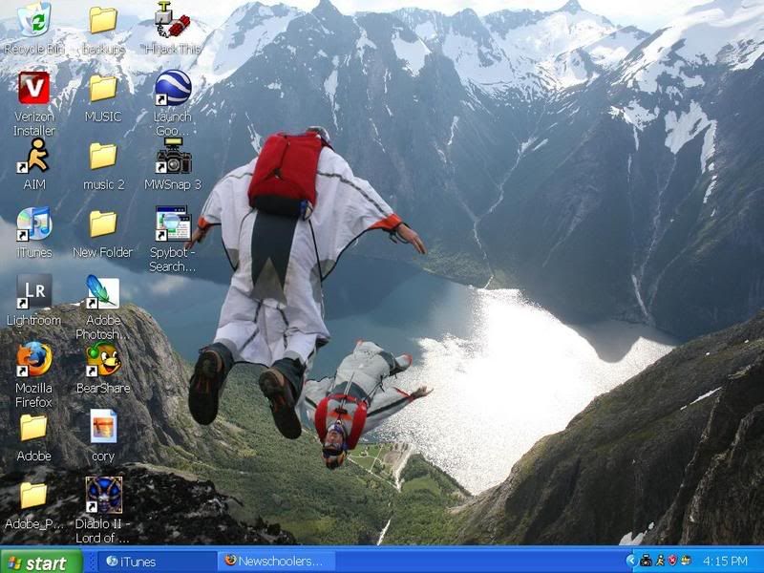Click the red security shield tray icon
Viewport: 764px width, 573px height.
click(x=673, y=562)
